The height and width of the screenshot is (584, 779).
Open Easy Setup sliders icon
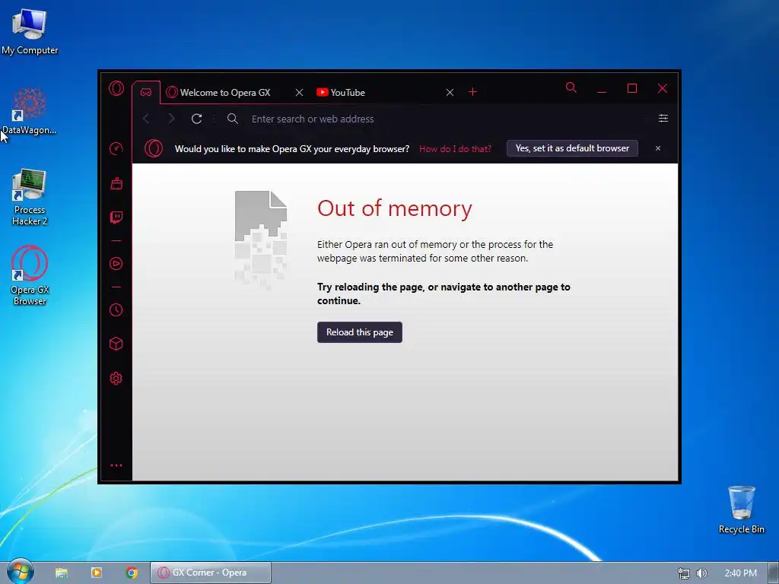pyautogui.click(x=663, y=118)
